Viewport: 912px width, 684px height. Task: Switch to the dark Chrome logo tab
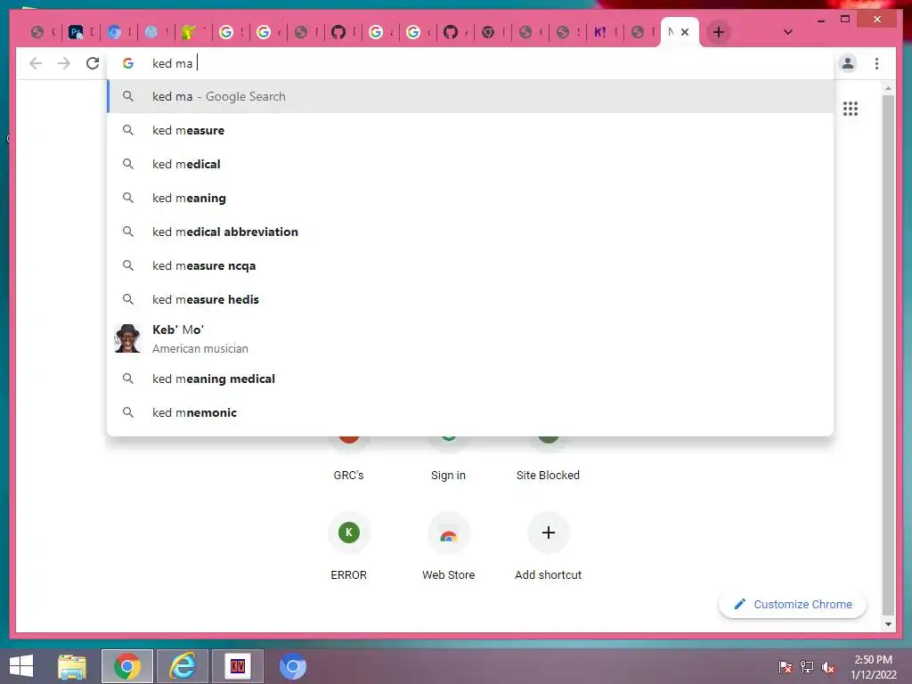point(493,32)
